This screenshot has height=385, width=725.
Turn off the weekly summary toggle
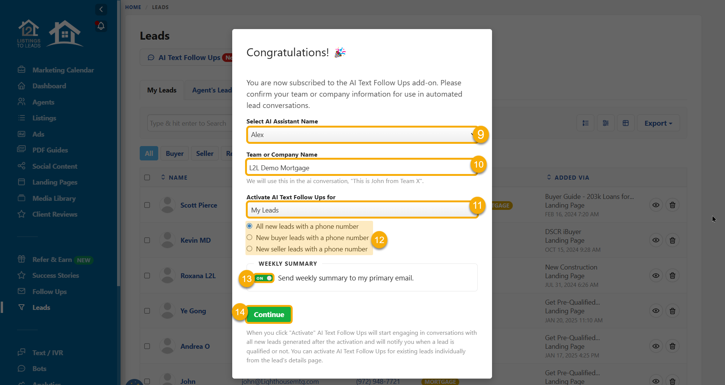(x=264, y=278)
